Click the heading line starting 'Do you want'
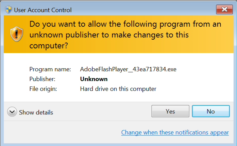Image resolution: width=237 pixels, height=146 pixels. pos(125,24)
